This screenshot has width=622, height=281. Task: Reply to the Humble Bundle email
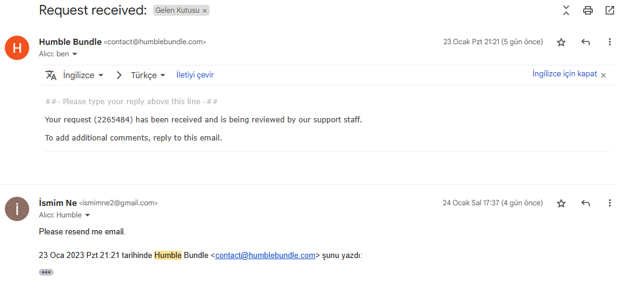tap(586, 42)
